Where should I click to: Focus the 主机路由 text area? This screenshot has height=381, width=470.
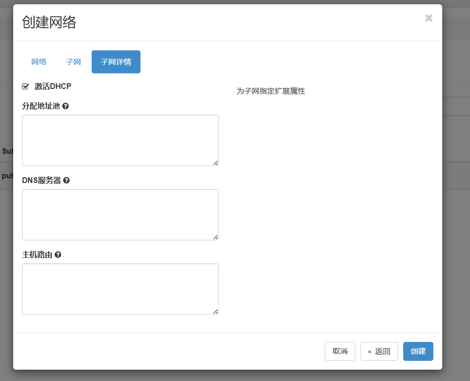(120, 289)
